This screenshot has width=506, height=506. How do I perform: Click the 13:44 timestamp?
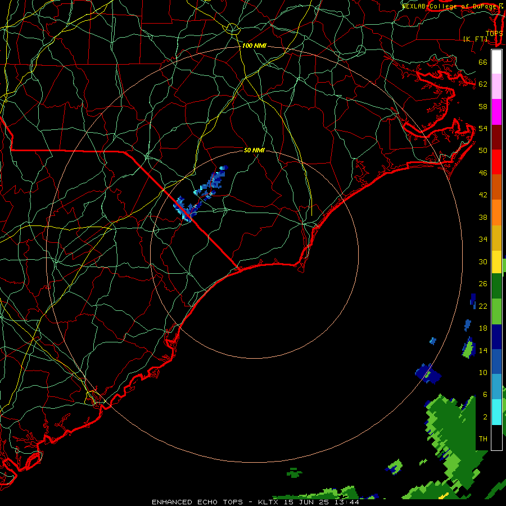[x=347, y=502]
